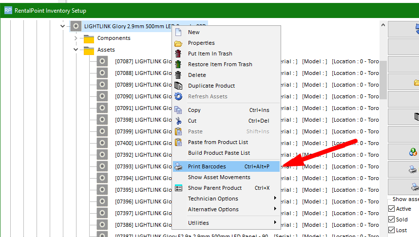Click the New document icon in context menu

(178, 32)
